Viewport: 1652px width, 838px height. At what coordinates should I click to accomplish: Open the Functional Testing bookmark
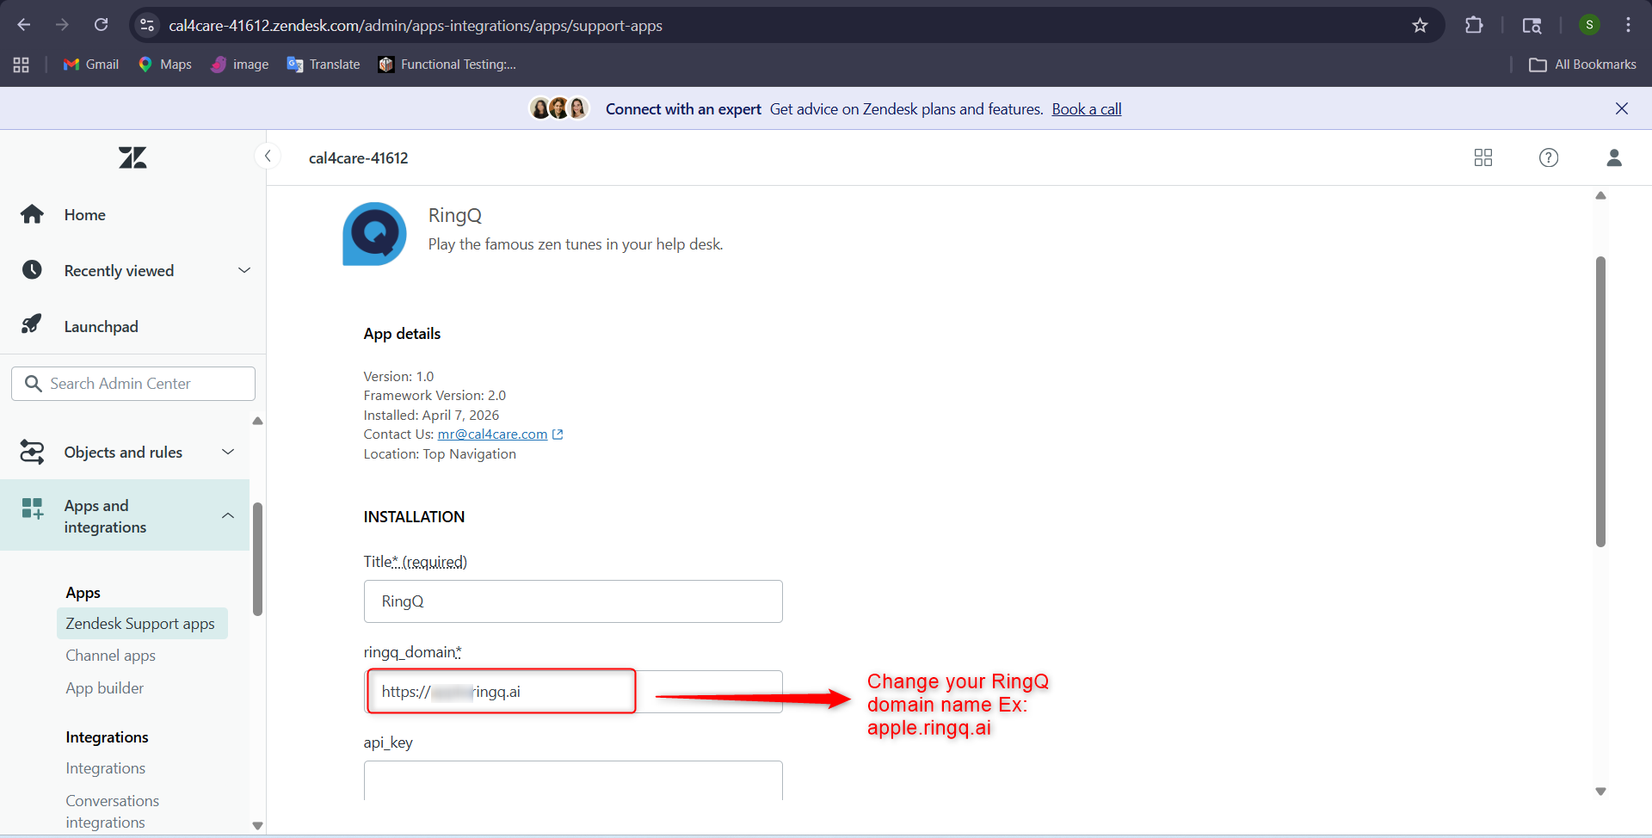click(x=447, y=65)
